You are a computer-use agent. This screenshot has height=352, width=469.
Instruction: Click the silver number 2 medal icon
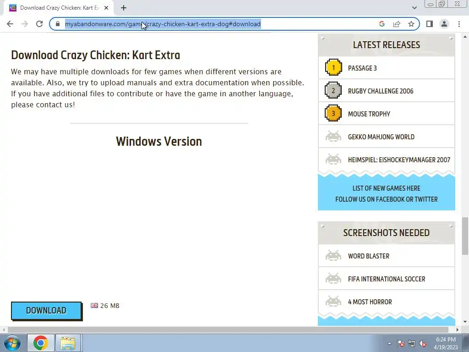(333, 90)
